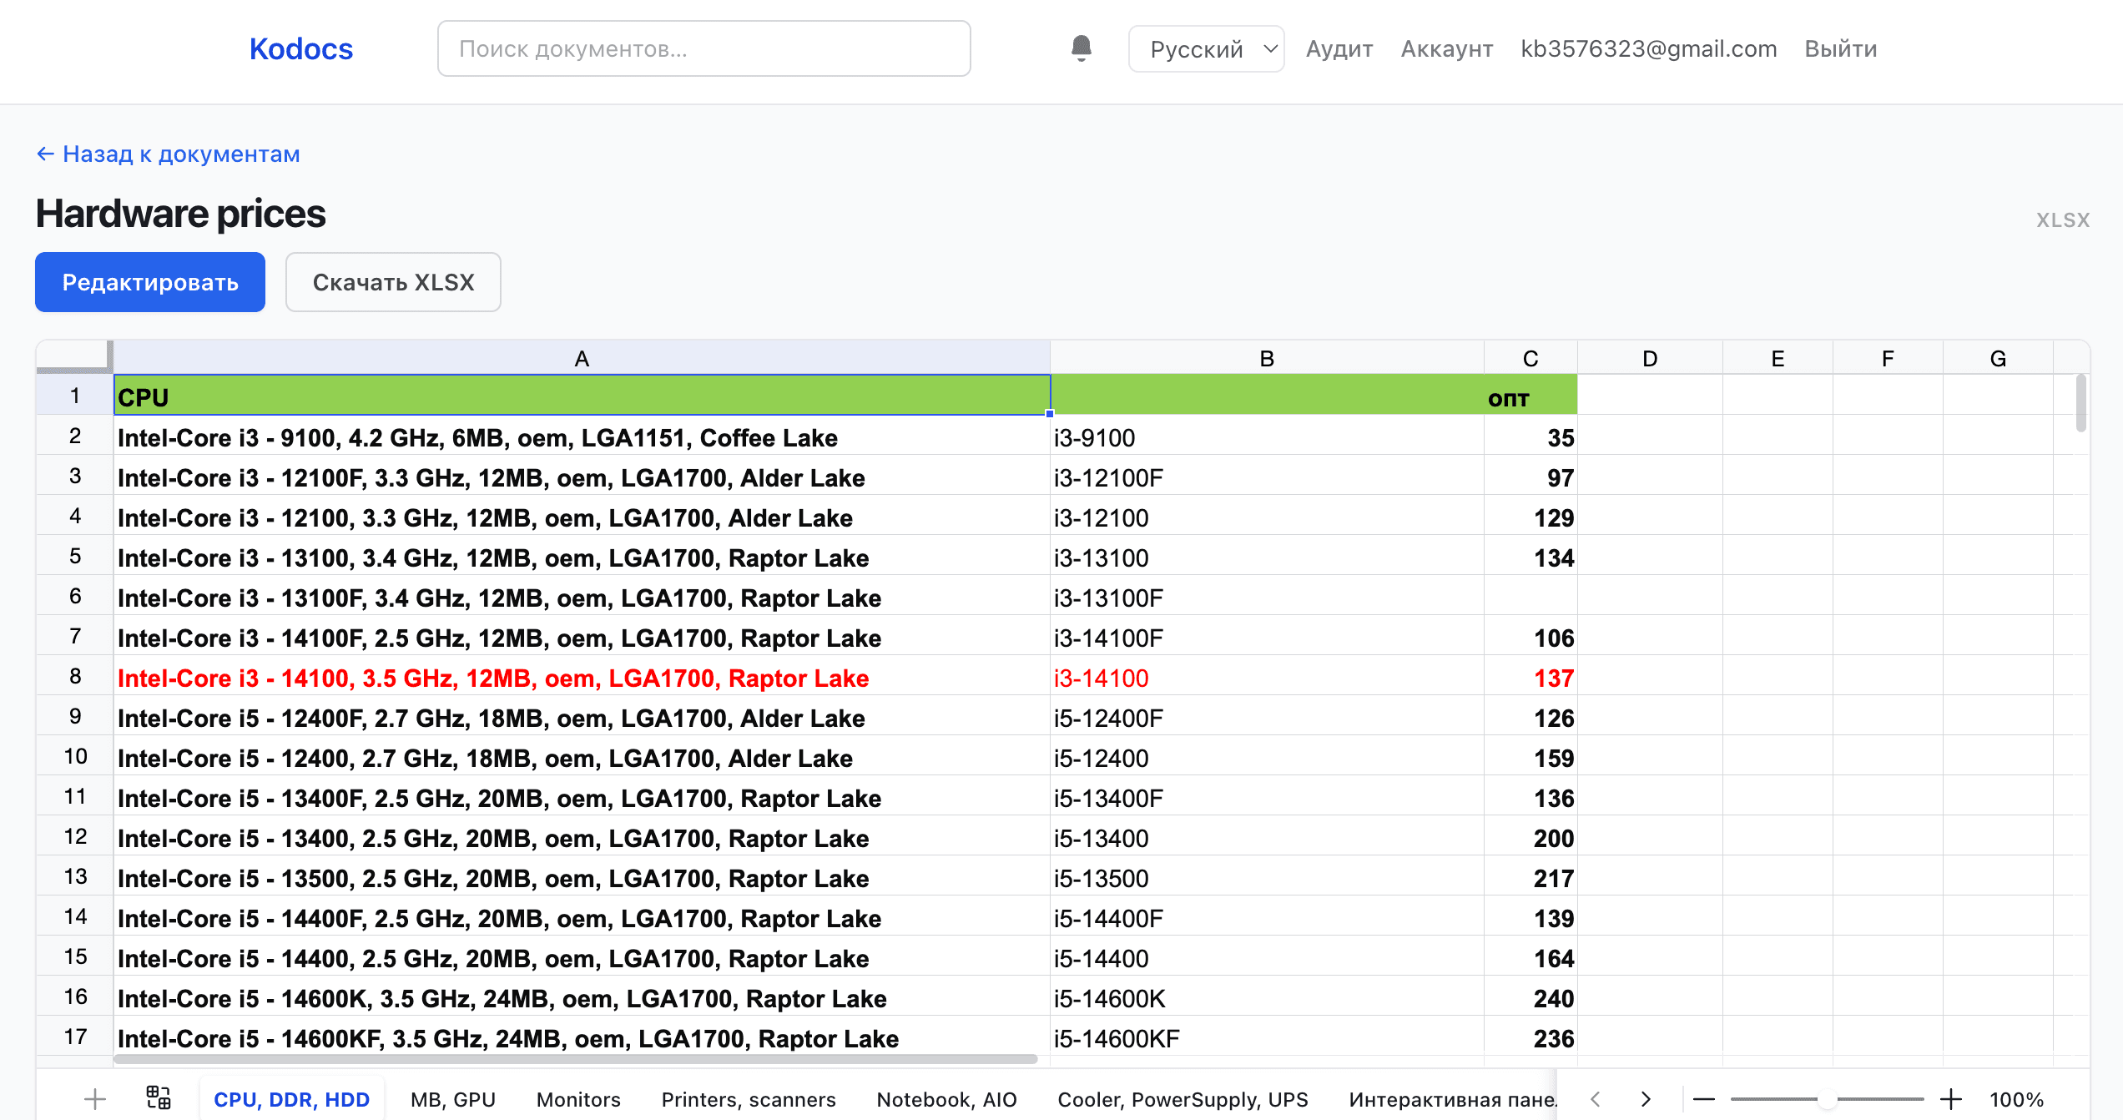Select the i3-9100 cell
The image size is (2123, 1120).
tap(1267, 436)
